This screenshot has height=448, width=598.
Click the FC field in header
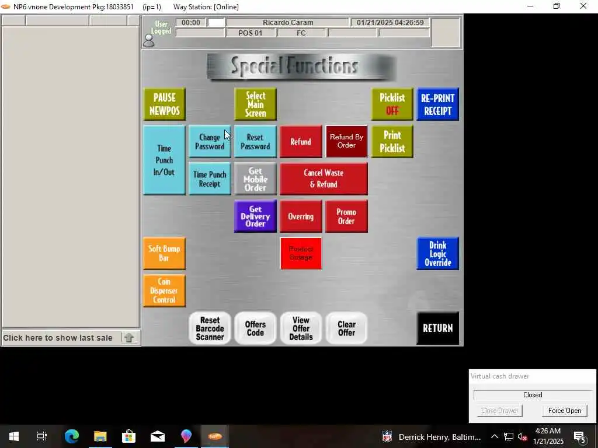[x=301, y=33]
